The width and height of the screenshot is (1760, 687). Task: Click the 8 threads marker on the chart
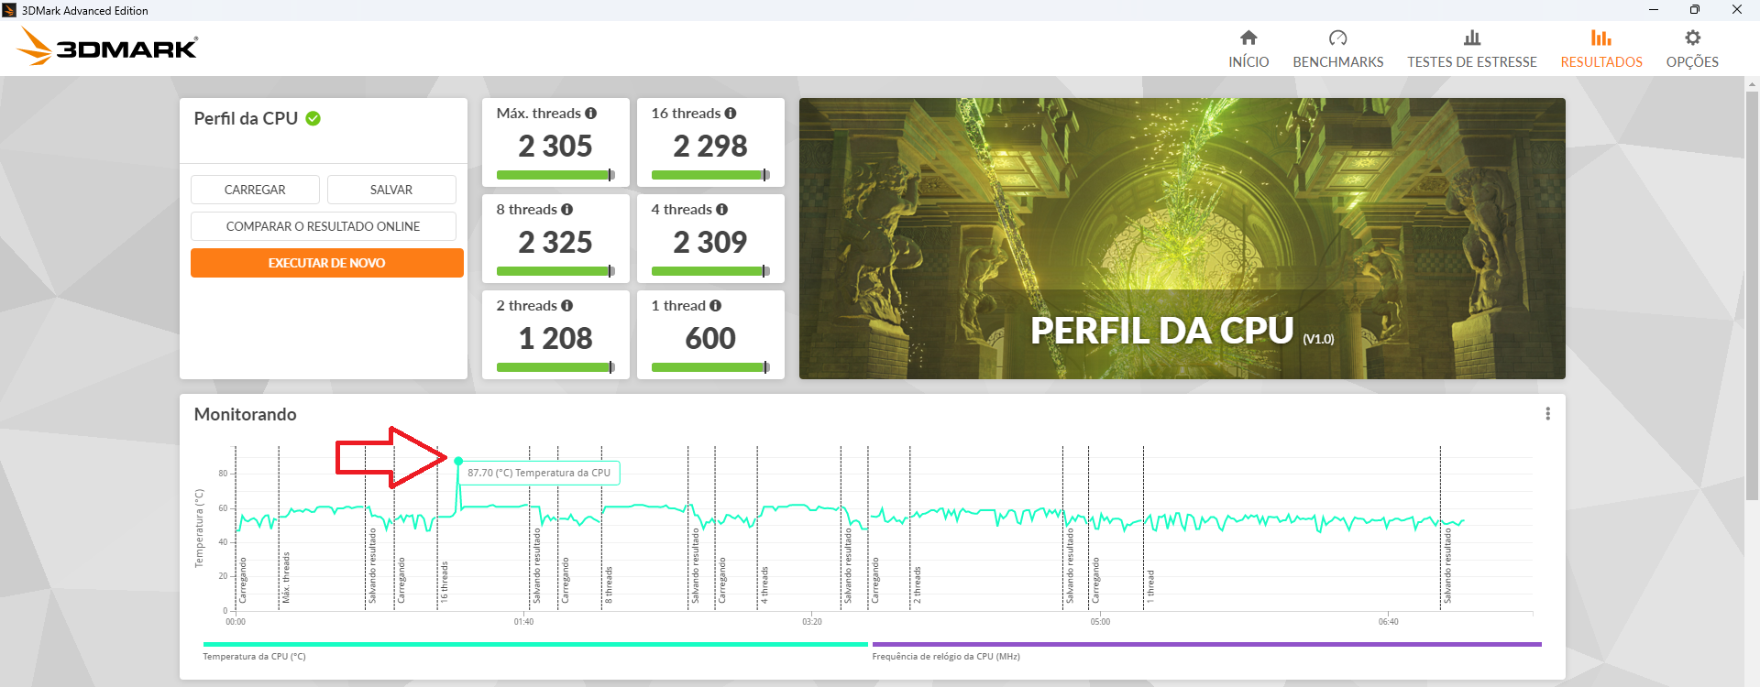pyautogui.click(x=609, y=584)
